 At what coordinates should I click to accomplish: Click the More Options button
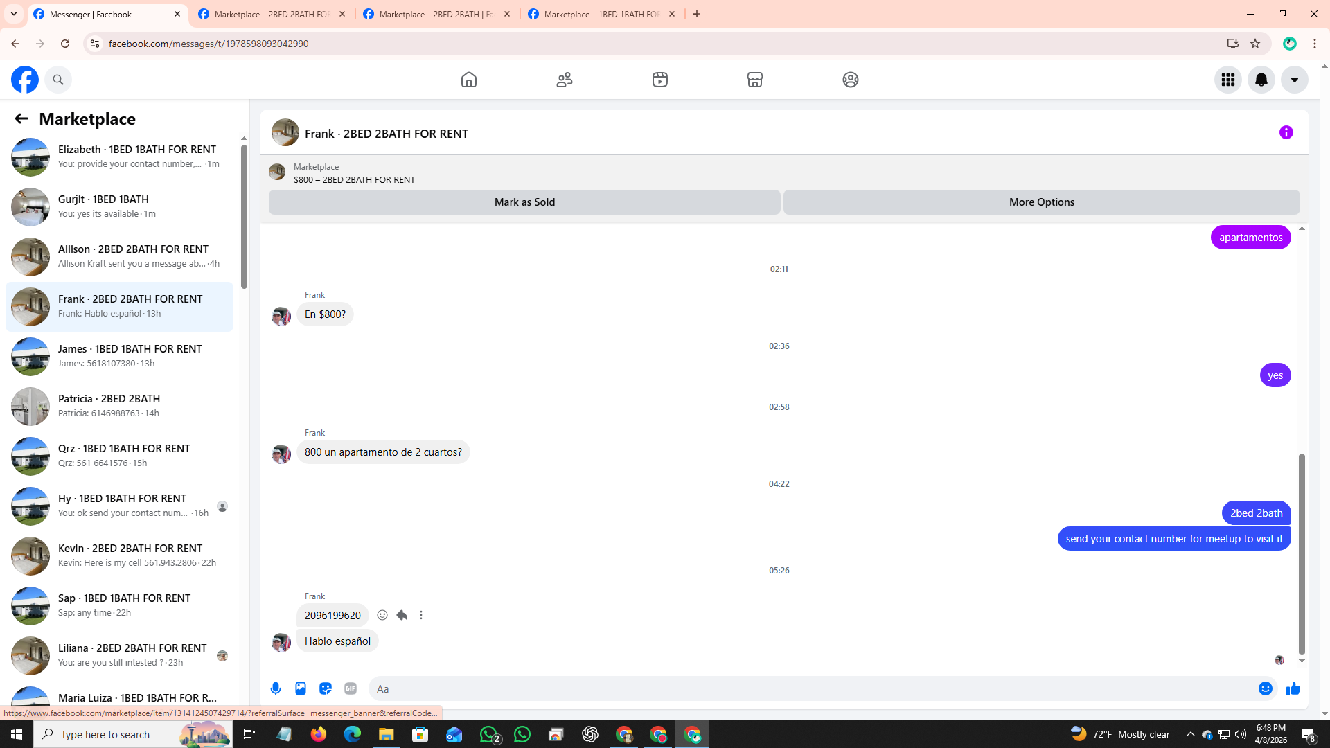point(1041,202)
